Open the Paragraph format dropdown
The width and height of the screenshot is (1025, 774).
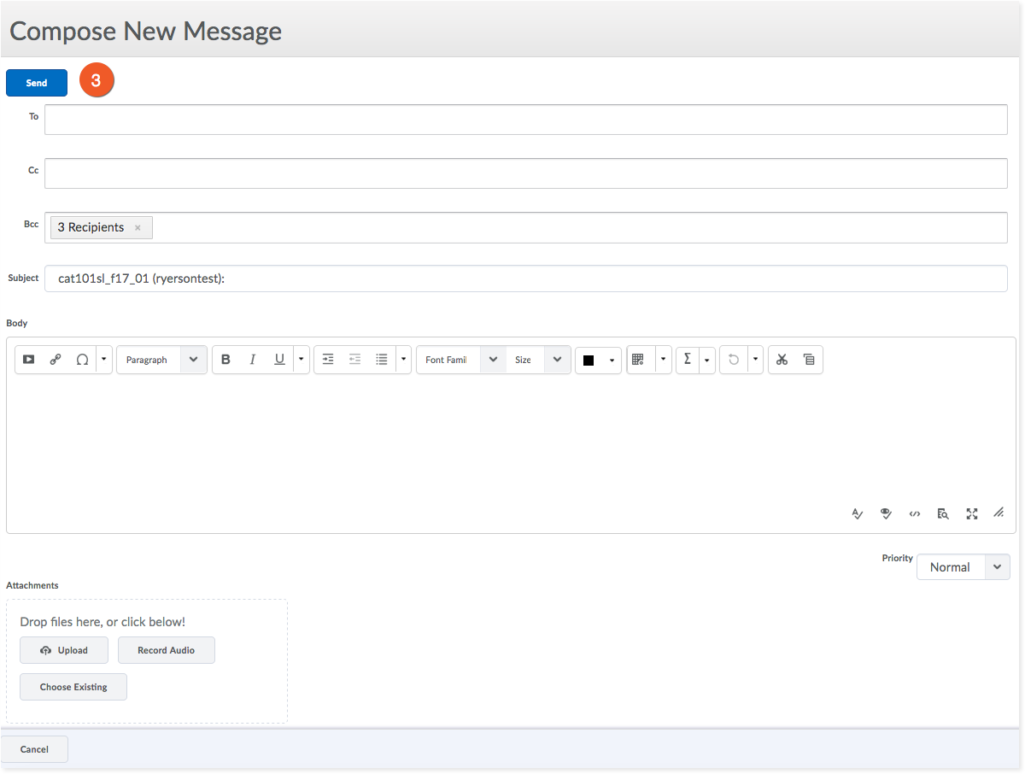coord(161,360)
